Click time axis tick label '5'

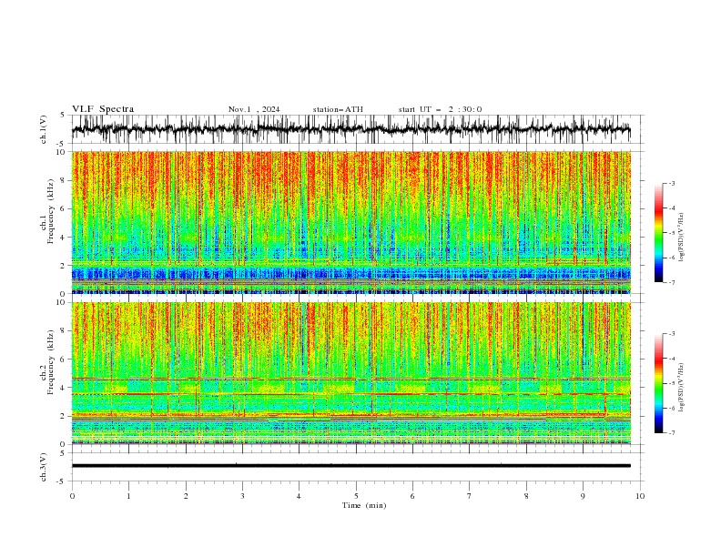(356, 496)
